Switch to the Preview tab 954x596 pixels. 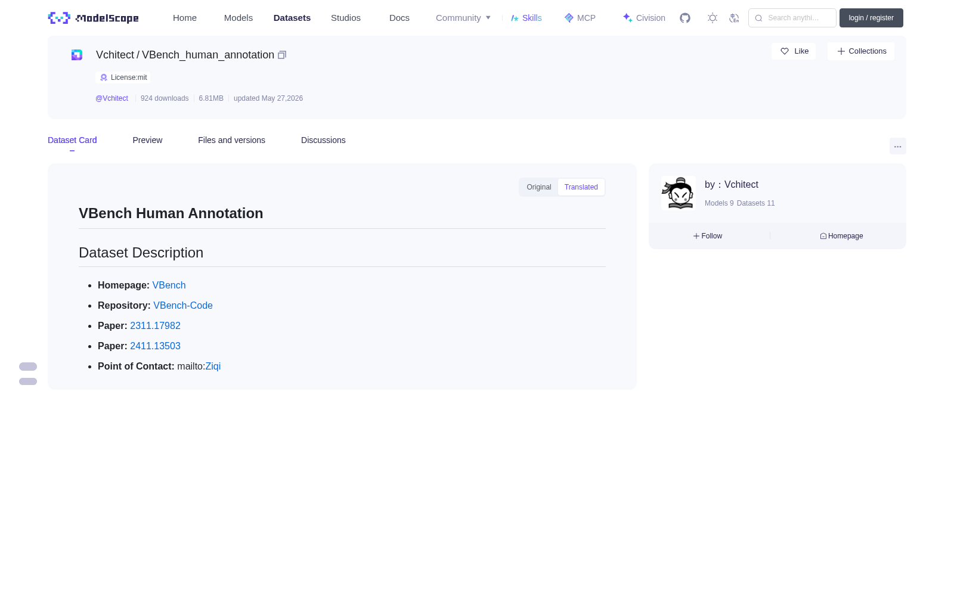click(x=147, y=140)
